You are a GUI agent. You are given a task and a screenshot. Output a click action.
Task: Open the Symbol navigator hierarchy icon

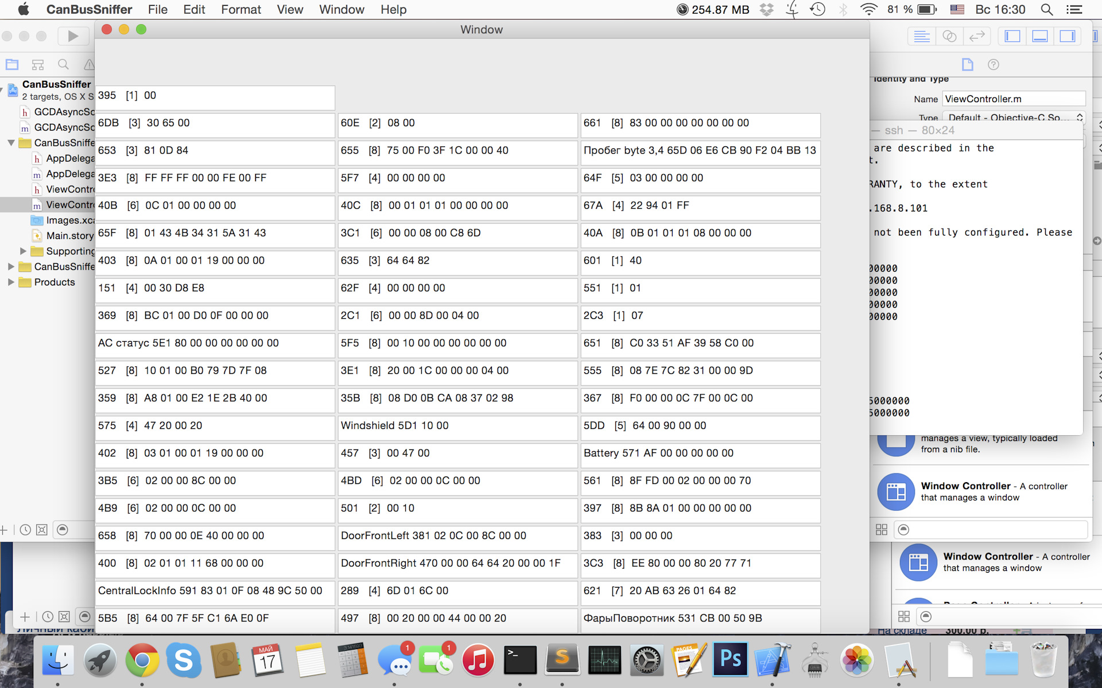38,64
